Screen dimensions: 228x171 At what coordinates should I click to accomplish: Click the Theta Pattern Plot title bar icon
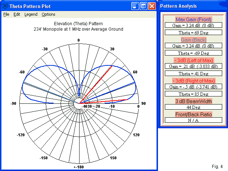click(x=5, y=6)
